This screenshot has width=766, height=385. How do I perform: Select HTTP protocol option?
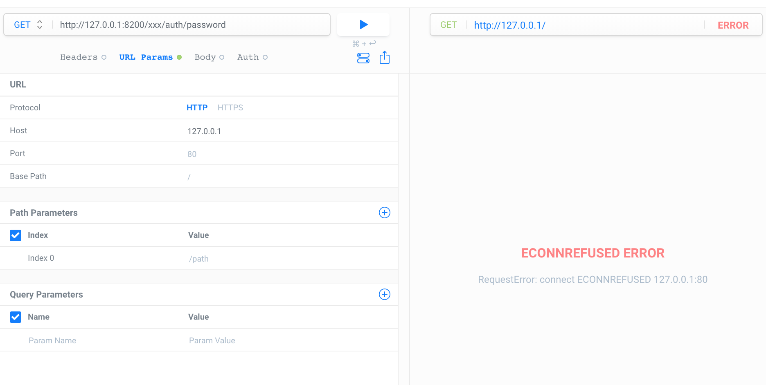click(197, 107)
